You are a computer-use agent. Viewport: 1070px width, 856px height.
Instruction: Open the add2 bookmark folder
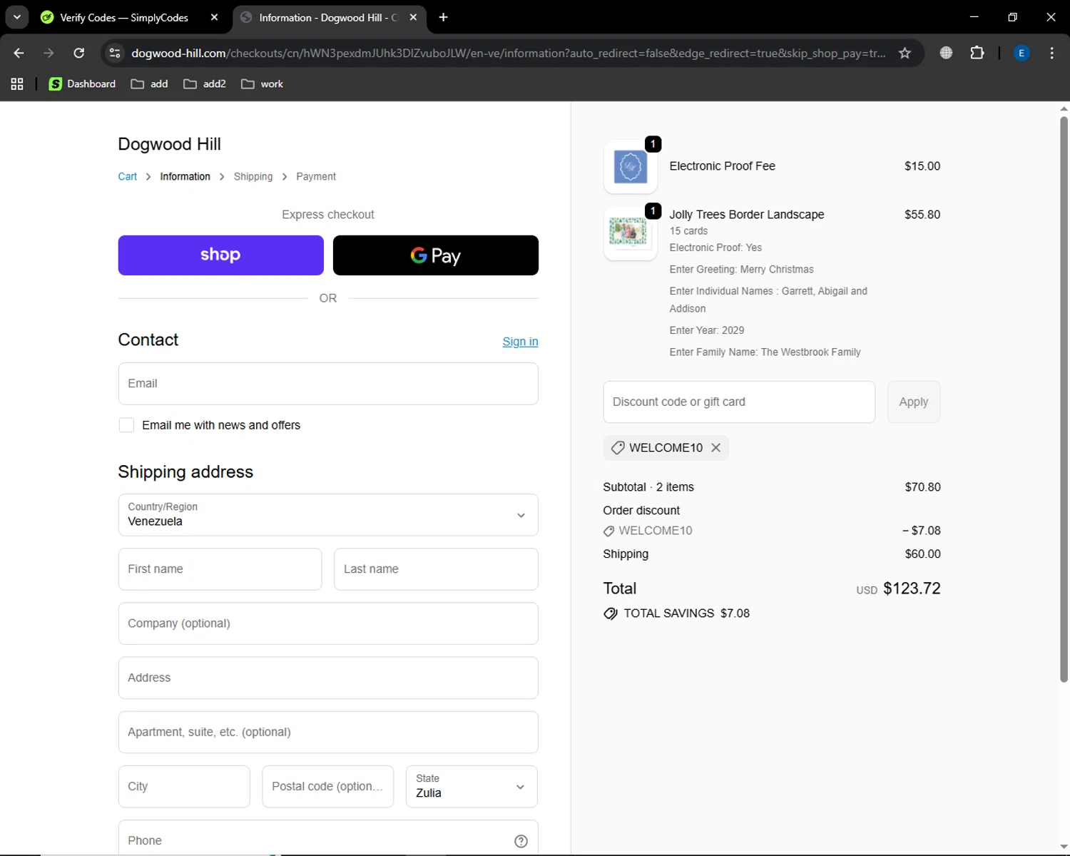pyautogui.click(x=205, y=84)
